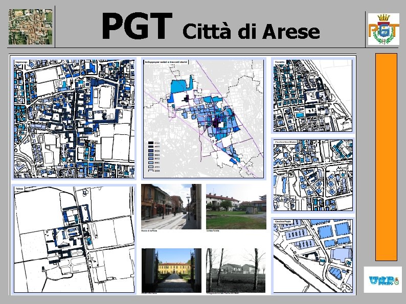This screenshot has height=304, width=406.
Task: Click the '1981' legend year text
Action: click(x=157, y=163)
